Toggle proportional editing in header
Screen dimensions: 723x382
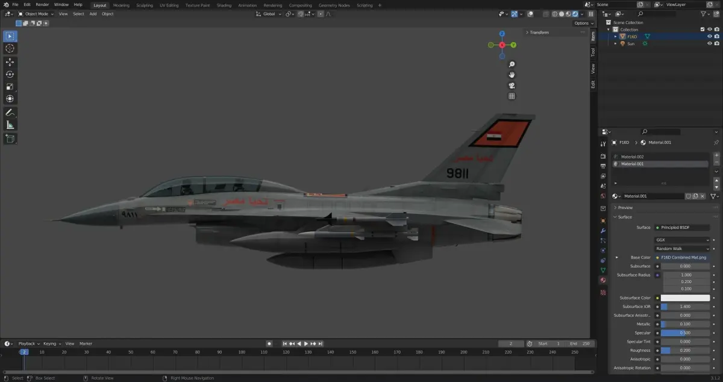(x=319, y=14)
